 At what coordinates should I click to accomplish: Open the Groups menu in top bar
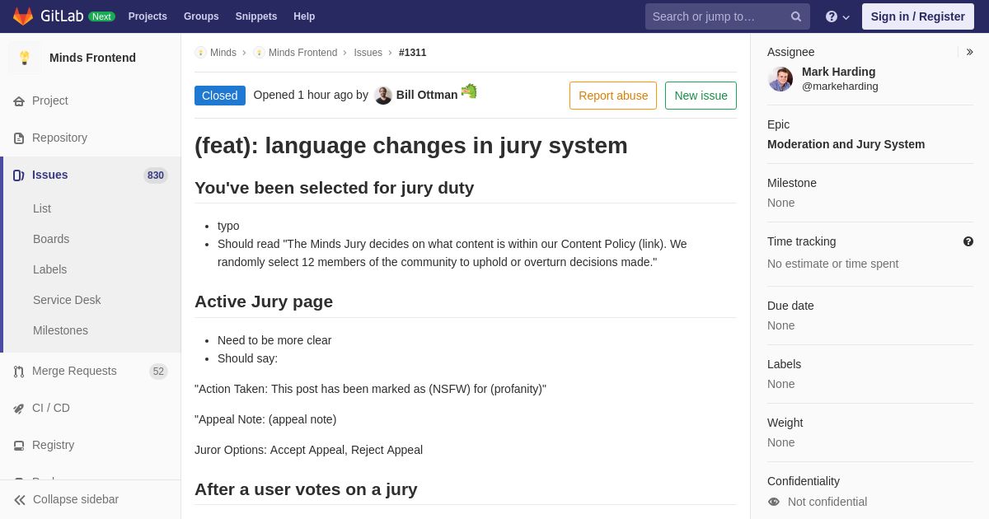click(x=201, y=16)
